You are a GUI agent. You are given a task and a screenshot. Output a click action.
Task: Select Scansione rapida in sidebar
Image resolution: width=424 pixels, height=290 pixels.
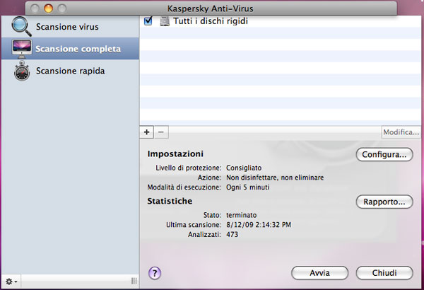click(x=70, y=71)
